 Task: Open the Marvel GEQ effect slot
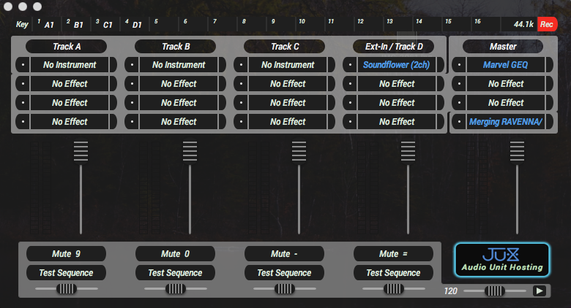505,65
